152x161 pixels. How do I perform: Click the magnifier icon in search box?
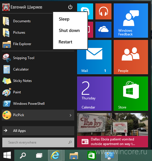coord(70,142)
